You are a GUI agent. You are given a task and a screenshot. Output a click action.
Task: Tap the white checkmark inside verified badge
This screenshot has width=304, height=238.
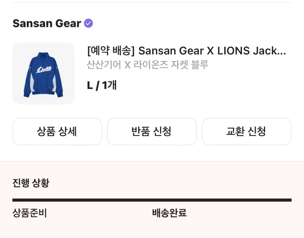point(88,24)
